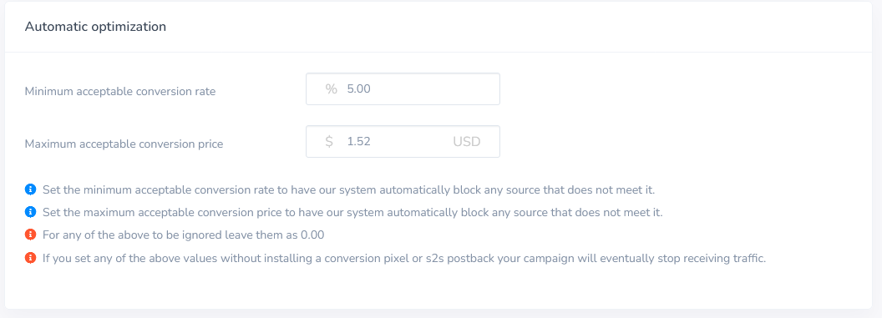The width and height of the screenshot is (882, 318).
Task: Click blue info icon beside conversion rate tip
Action: point(30,189)
